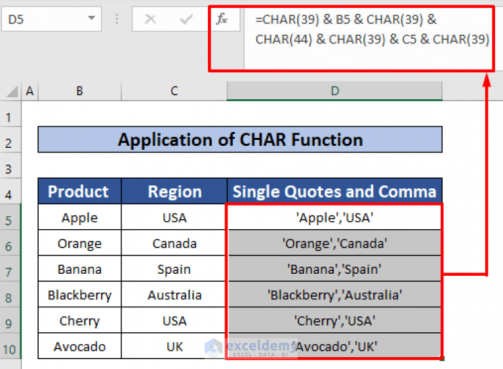The width and height of the screenshot is (503, 369).
Task: Select the 'Australia' region cell
Action: (x=174, y=295)
